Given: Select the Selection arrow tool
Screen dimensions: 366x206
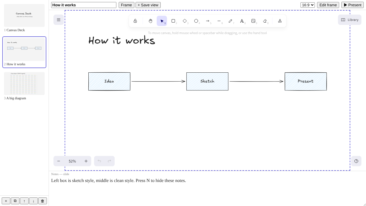Looking at the screenshot, I should point(162,21).
